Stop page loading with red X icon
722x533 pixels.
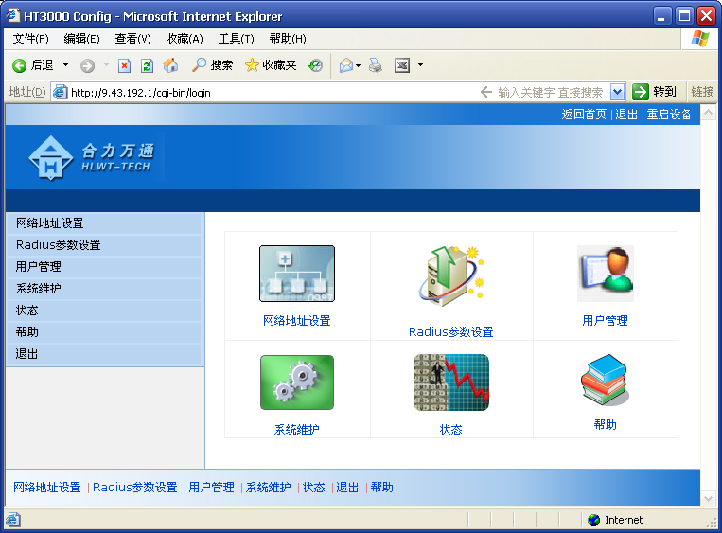click(x=124, y=66)
